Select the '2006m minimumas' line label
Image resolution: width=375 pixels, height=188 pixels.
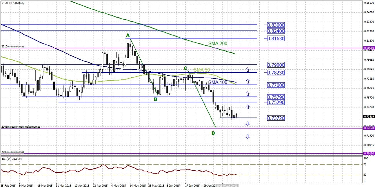click(13, 152)
